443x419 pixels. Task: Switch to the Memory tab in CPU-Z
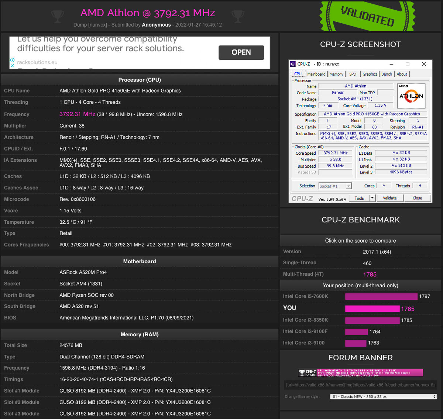336,74
